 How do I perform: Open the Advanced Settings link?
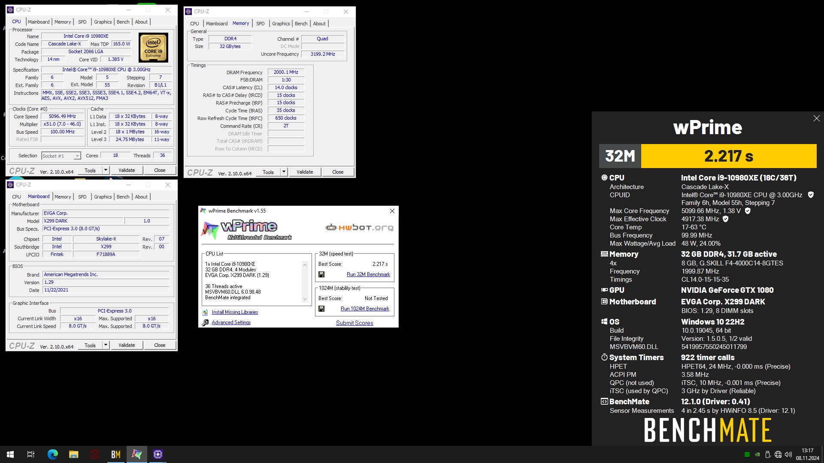pyautogui.click(x=231, y=323)
